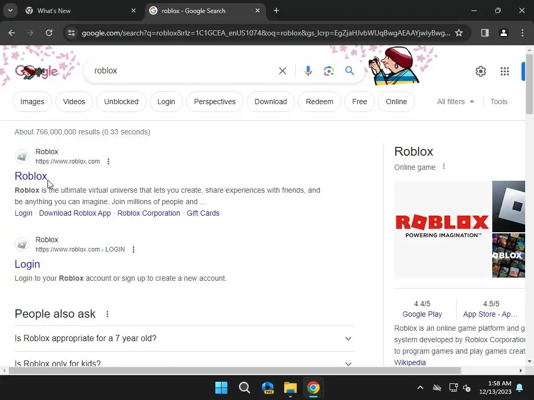Image resolution: width=534 pixels, height=400 pixels.
Task: Open the App Store rating link
Action: (x=490, y=314)
